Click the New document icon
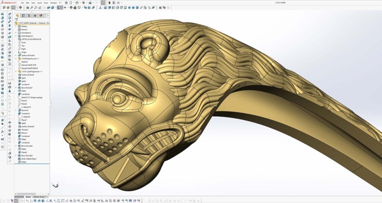This screenshot has height=203, width=382. [x=71, y=3]
